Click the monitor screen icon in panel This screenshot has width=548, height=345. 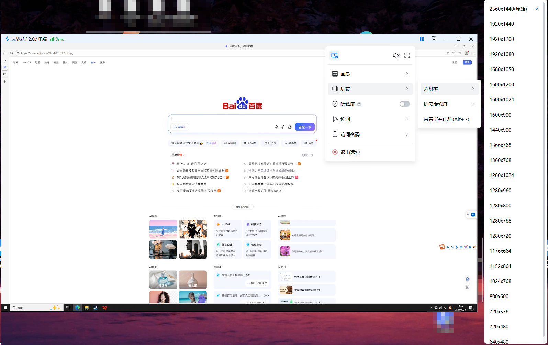pyautogui.click(x=335, y=55)
